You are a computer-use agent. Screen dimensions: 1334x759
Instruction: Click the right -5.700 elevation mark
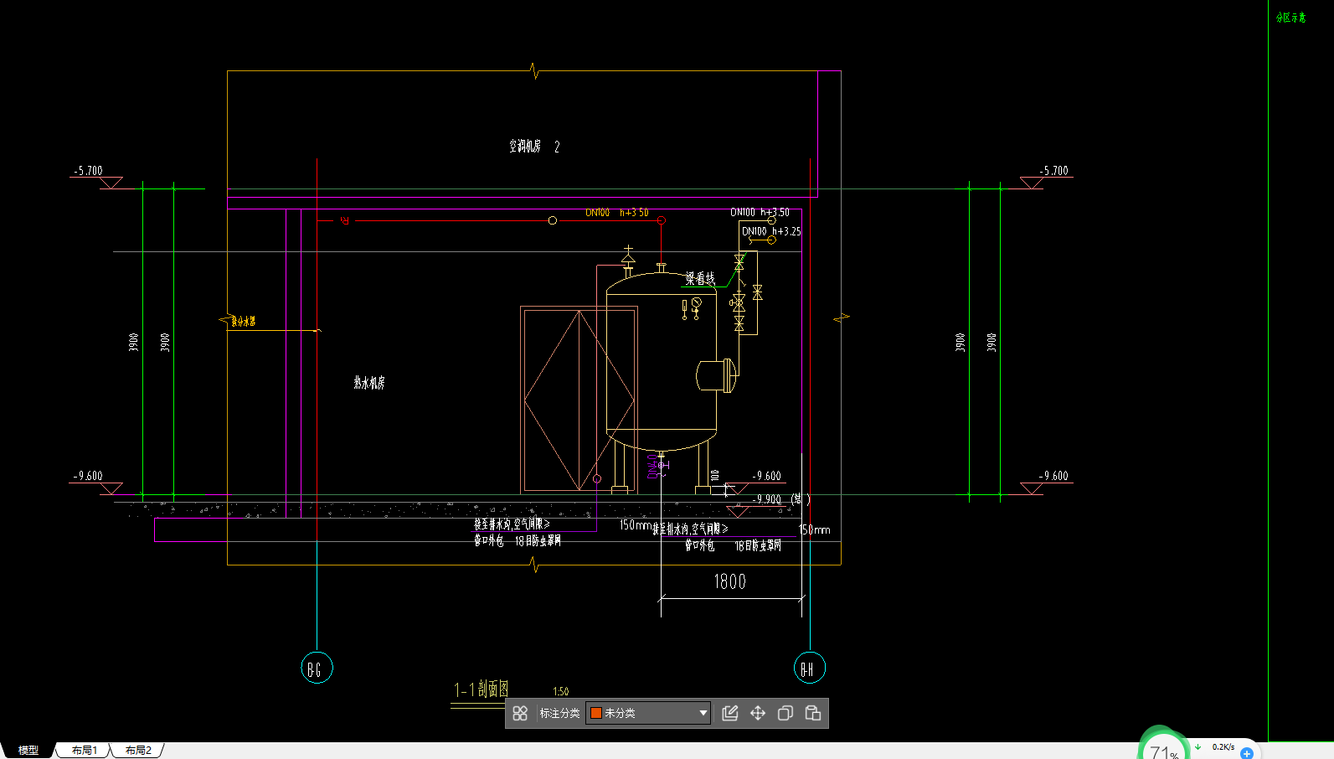(1053, 171)
